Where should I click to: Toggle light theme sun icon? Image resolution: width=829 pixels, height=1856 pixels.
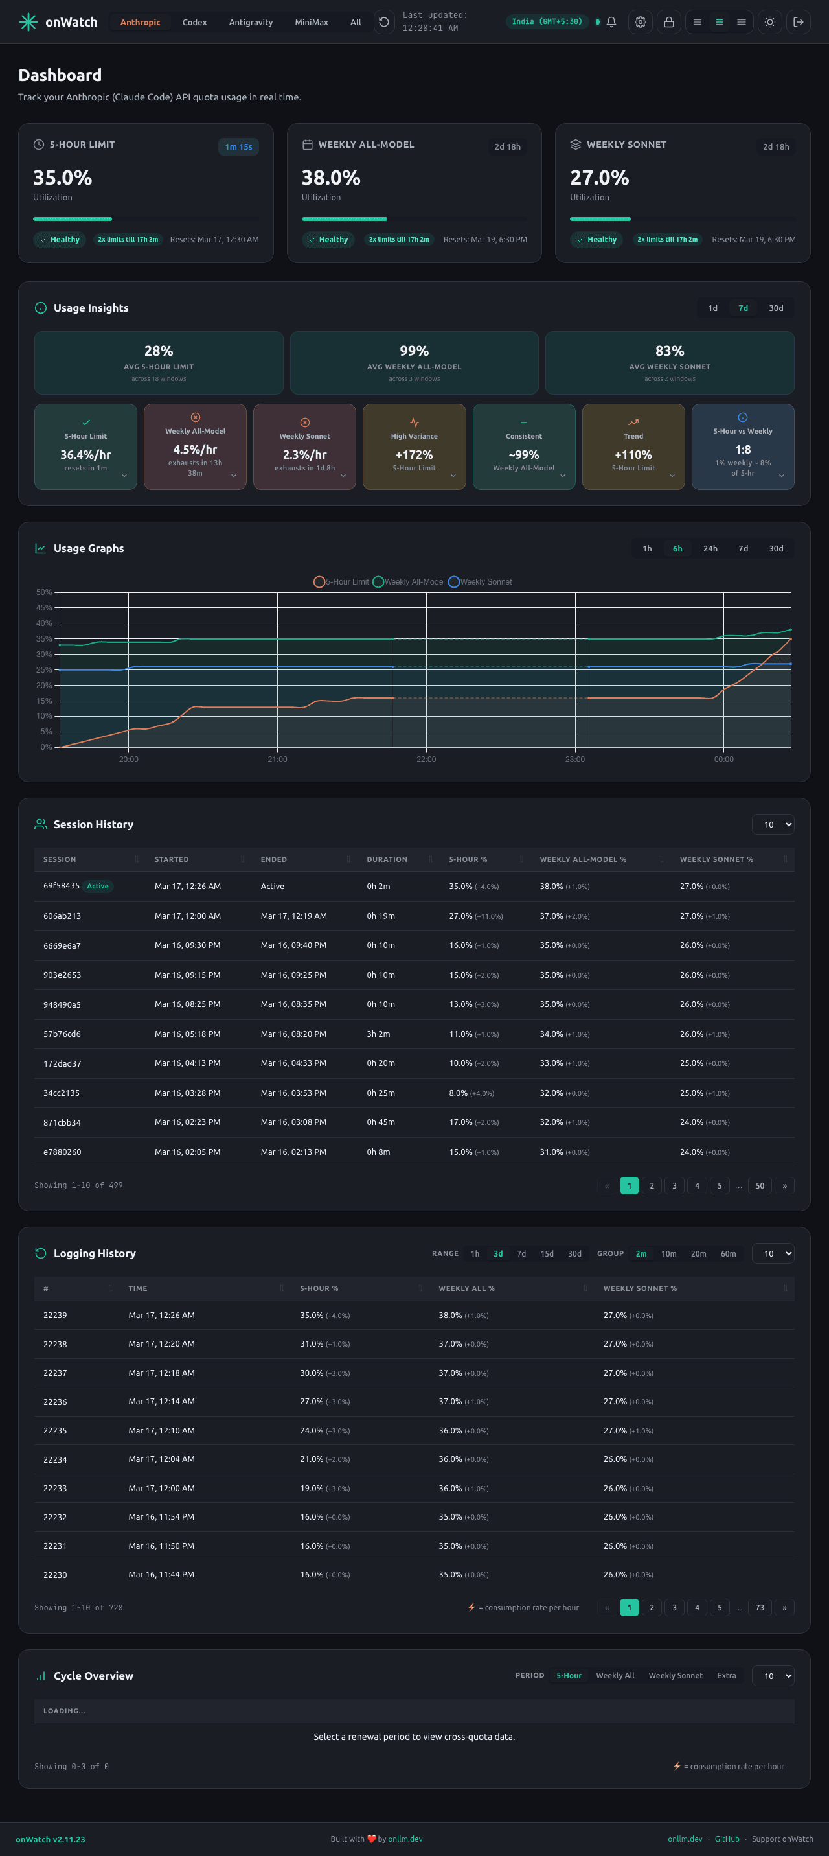click(770, 21)
